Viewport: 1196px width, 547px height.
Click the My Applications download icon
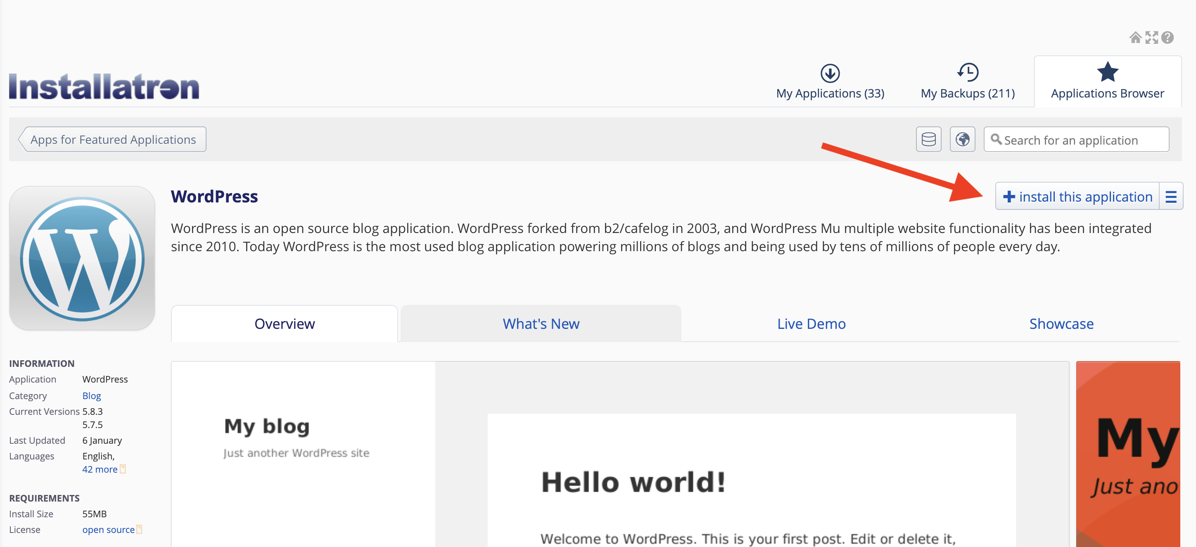click(830, 73)
